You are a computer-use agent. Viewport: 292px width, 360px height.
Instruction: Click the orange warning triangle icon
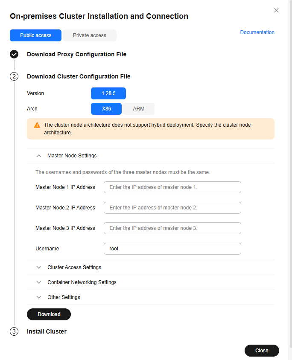[x=37, y=125]
